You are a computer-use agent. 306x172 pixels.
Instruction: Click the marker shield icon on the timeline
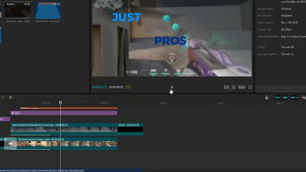[10, 97]
